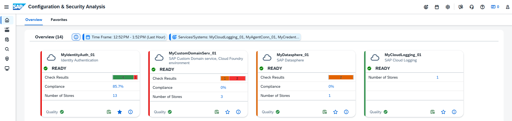Open the hamburger navigation menu
Image resolution: width=512 pixels, height=121 pixels.
click(x=6, y=7)
